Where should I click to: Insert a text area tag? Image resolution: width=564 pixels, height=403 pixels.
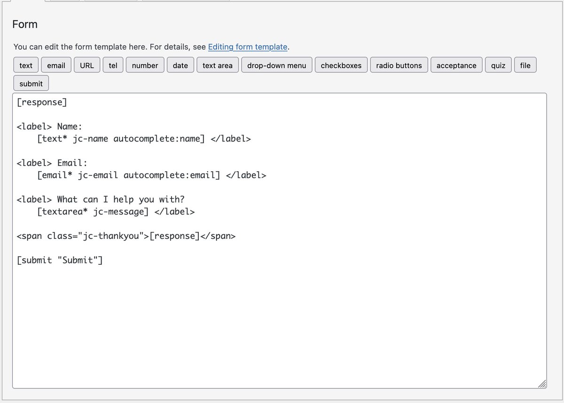[x=217, y=65]
